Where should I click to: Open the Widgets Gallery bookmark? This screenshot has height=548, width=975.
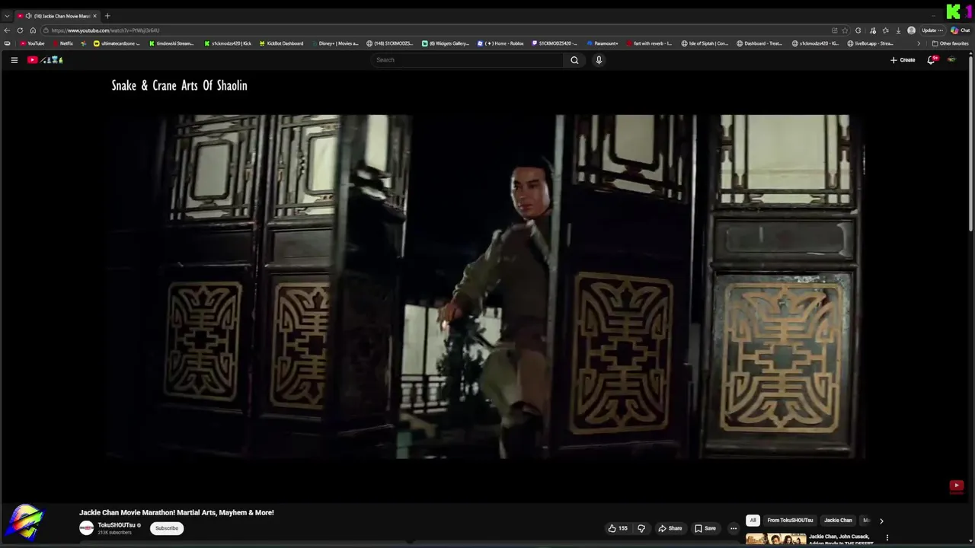pos(446,43)
